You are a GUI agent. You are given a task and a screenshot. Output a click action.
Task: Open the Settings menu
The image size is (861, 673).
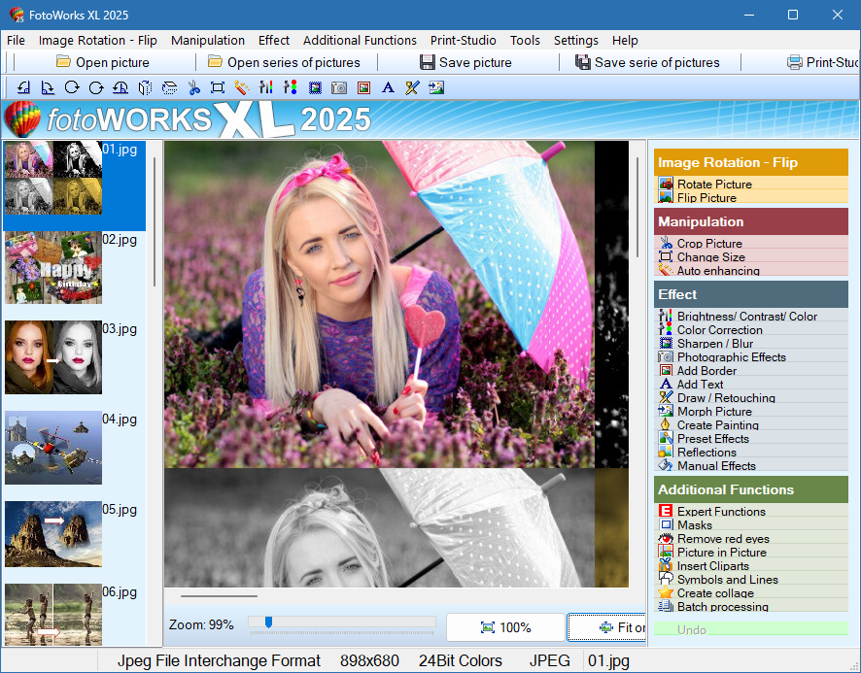[575, 40]
